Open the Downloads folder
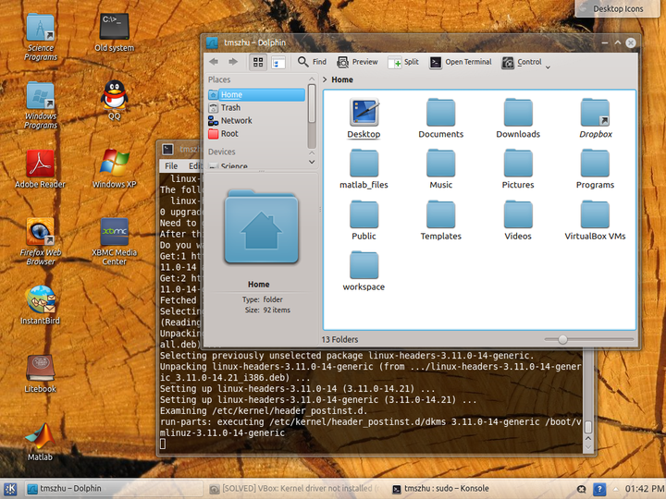 [x=518, y=118]
